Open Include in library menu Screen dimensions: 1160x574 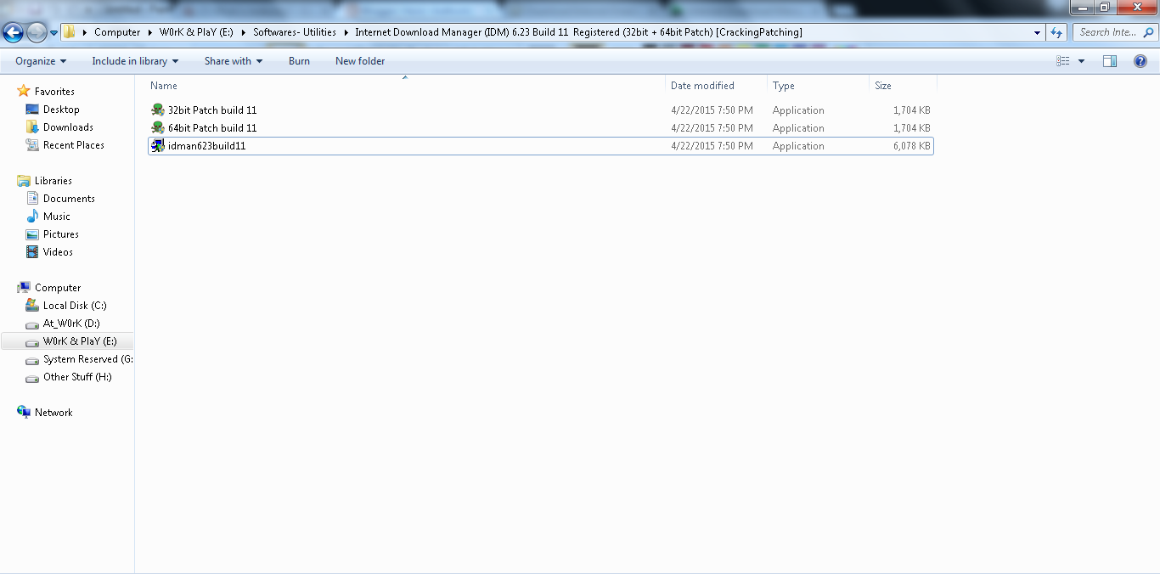135,61
